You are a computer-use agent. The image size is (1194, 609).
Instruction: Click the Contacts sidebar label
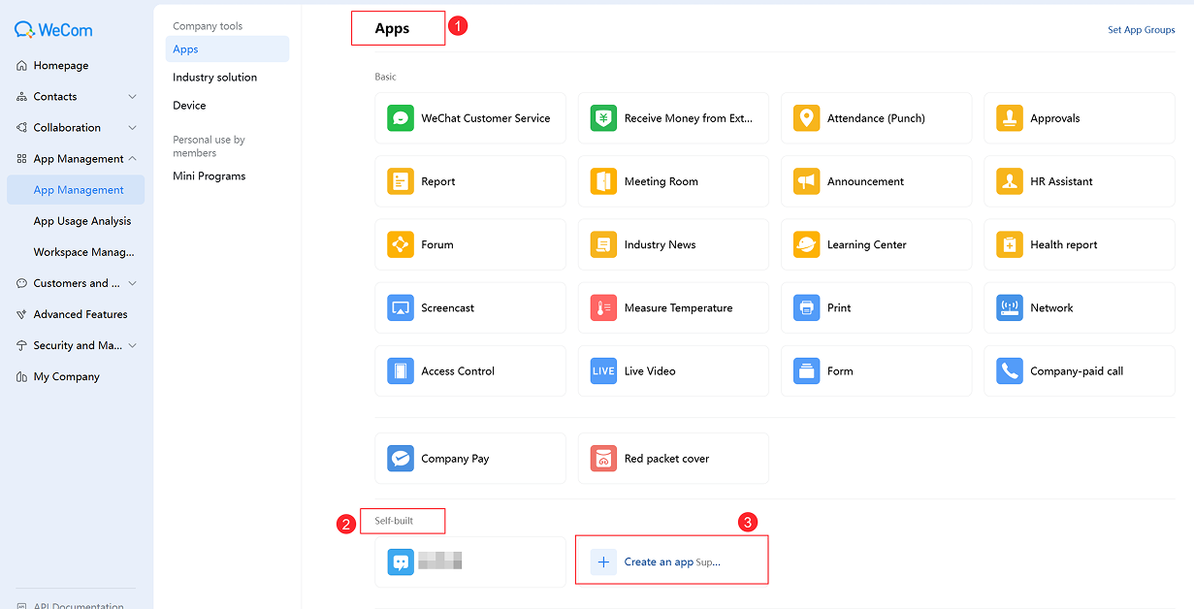[55, 97]
